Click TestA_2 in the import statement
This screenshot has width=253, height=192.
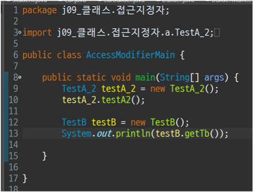(x=192, y=33)
